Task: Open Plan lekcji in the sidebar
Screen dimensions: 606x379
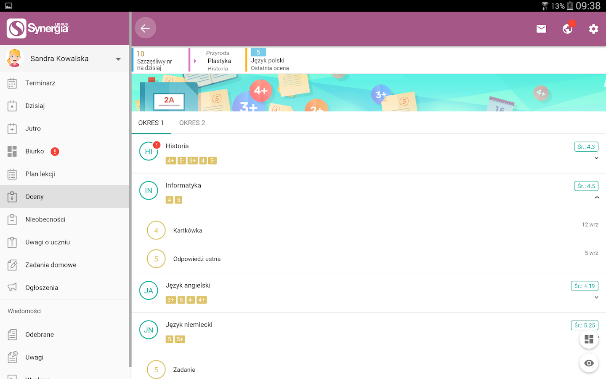Action: [x=65, y=174]
